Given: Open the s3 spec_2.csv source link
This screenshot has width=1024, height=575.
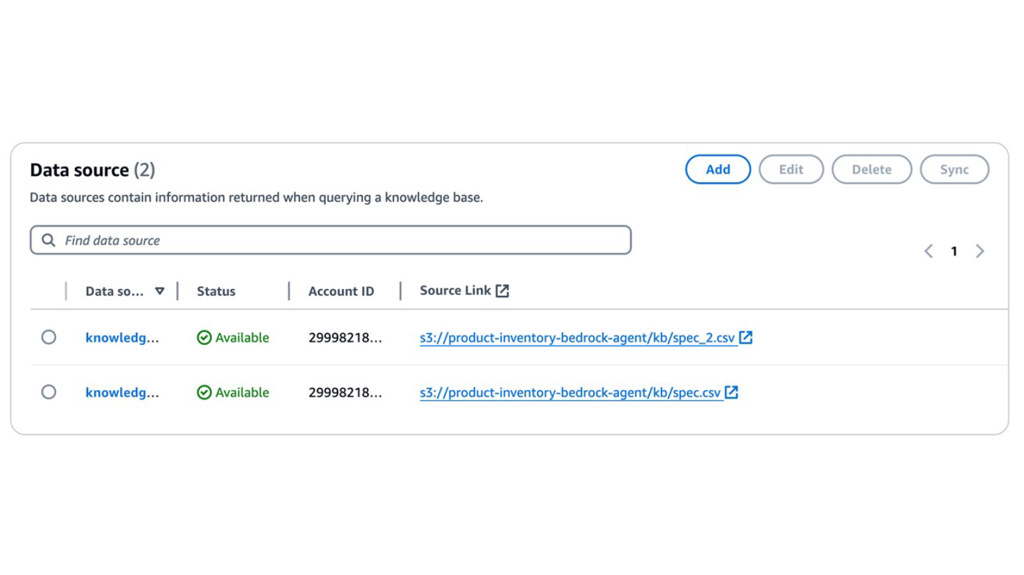Looking at the screenshot, I should click(576, 338).
